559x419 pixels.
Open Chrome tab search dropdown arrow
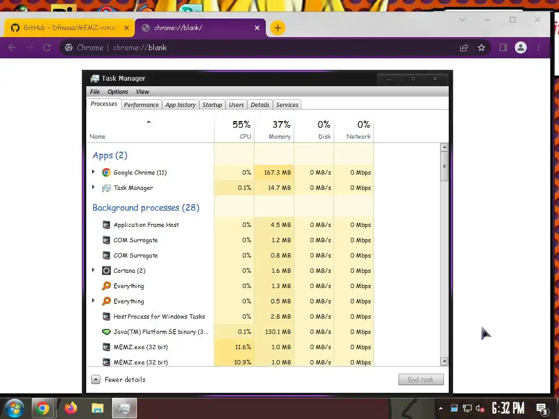pyautogui.click(x=462, y=20)
